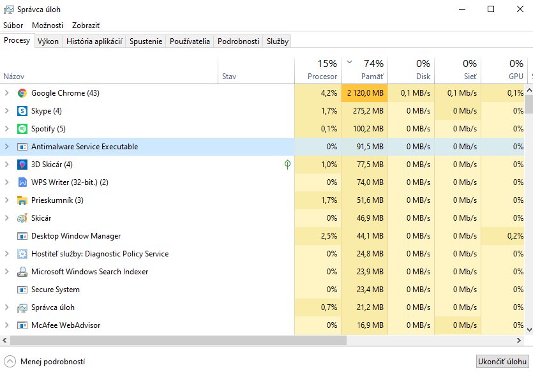Screen dimensions: 533x377
Task: Click the Ukončiť úlohu button
Action: click(502, 362)
